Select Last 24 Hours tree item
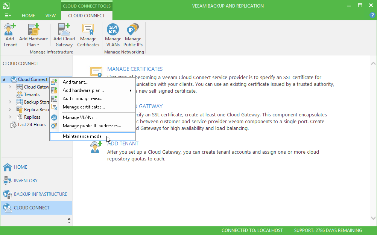Viewport: 377px width, 235px height. coord(32,125)
